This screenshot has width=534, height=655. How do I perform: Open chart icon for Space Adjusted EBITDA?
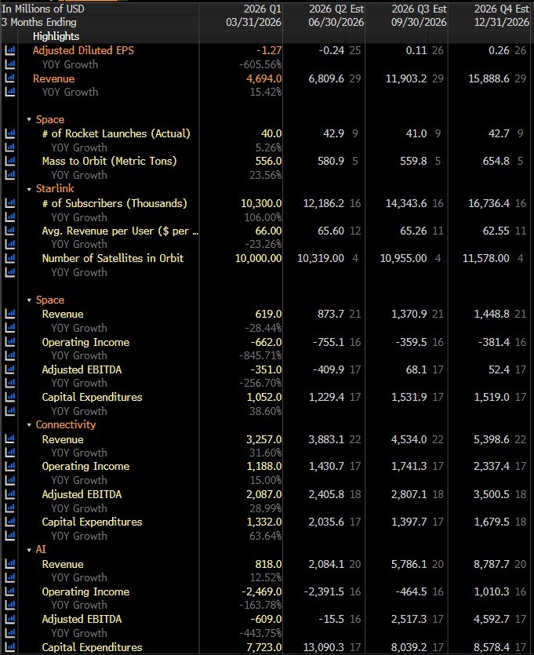coord(9,369)
